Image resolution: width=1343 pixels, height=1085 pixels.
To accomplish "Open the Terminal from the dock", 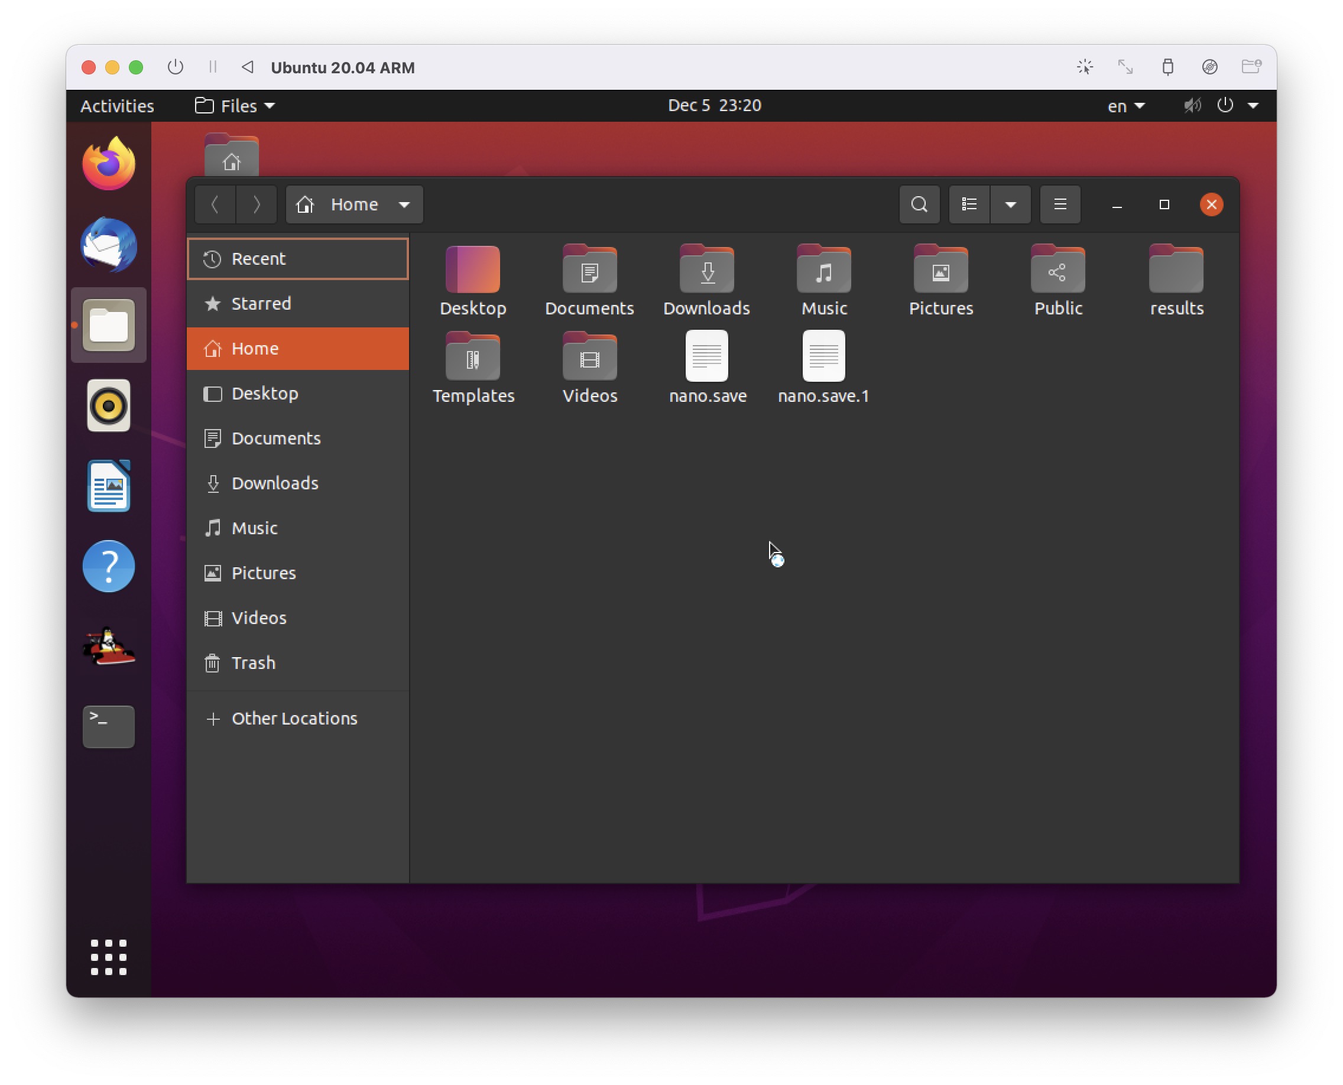I will 108,726.
